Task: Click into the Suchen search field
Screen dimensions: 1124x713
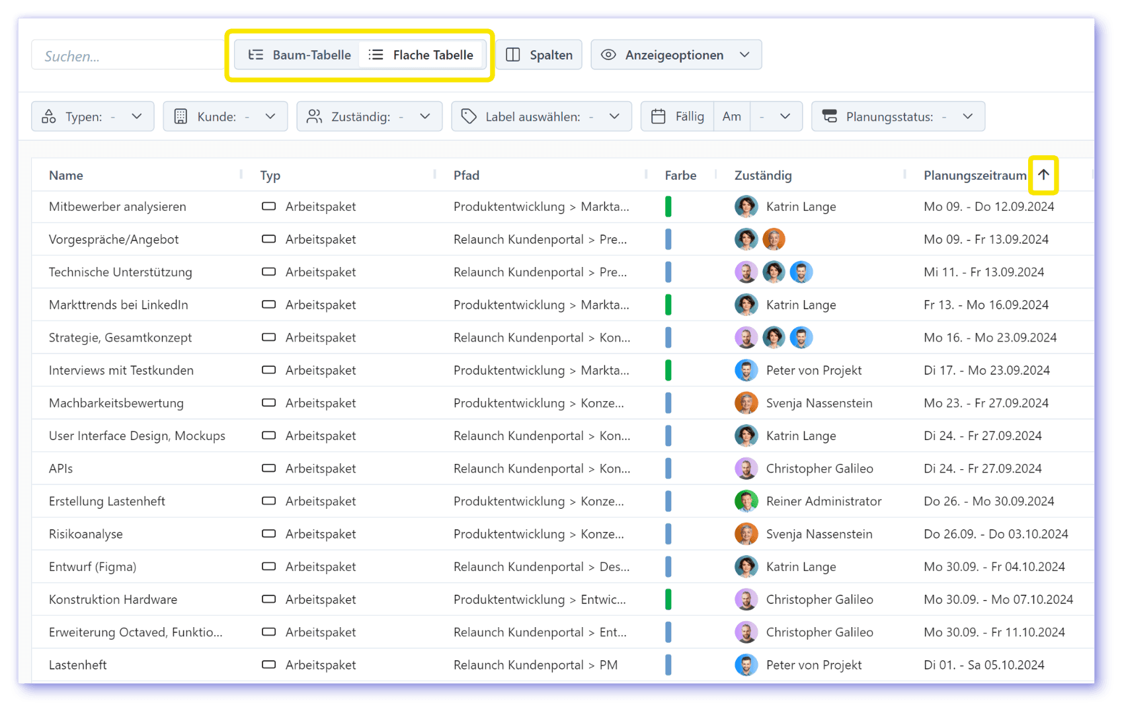Action: [x=126, y=56]
